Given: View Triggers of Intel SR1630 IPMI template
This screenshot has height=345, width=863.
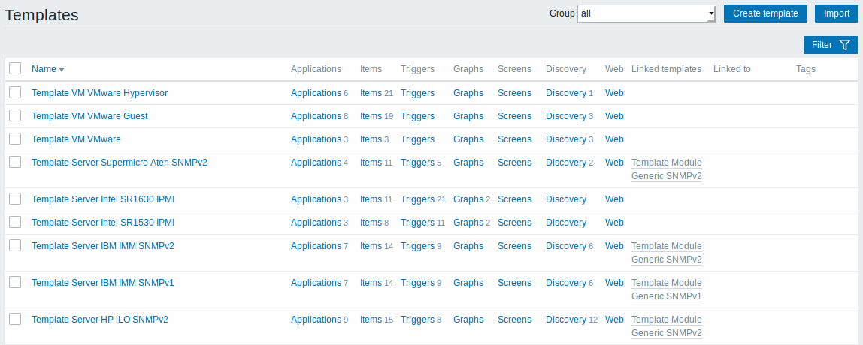Looking at the screenshot, I should pyautogui.click(x=417, y=199).
